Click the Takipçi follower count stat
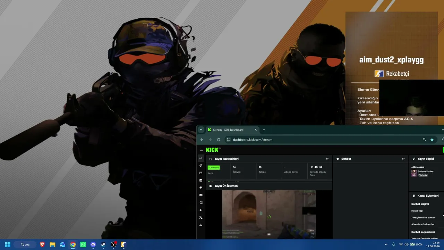Viewport: 444px width, 250px height. 263,169
